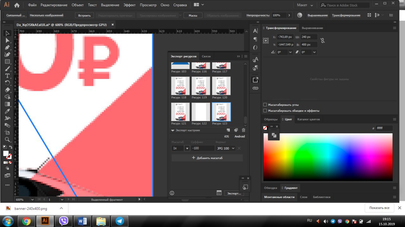Select the Eyedropper tool
This screenshot has width=405, height=227.
coord(8,111)
